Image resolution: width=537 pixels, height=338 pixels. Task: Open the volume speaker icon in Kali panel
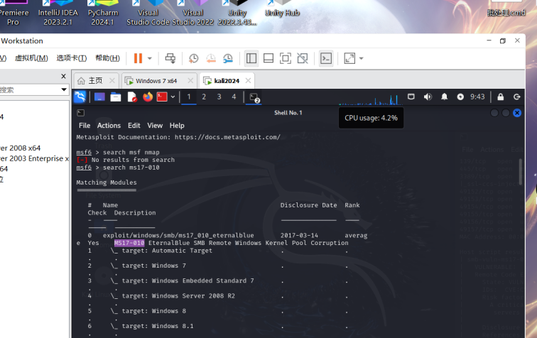pyautogui.click(x=428, y=97)
